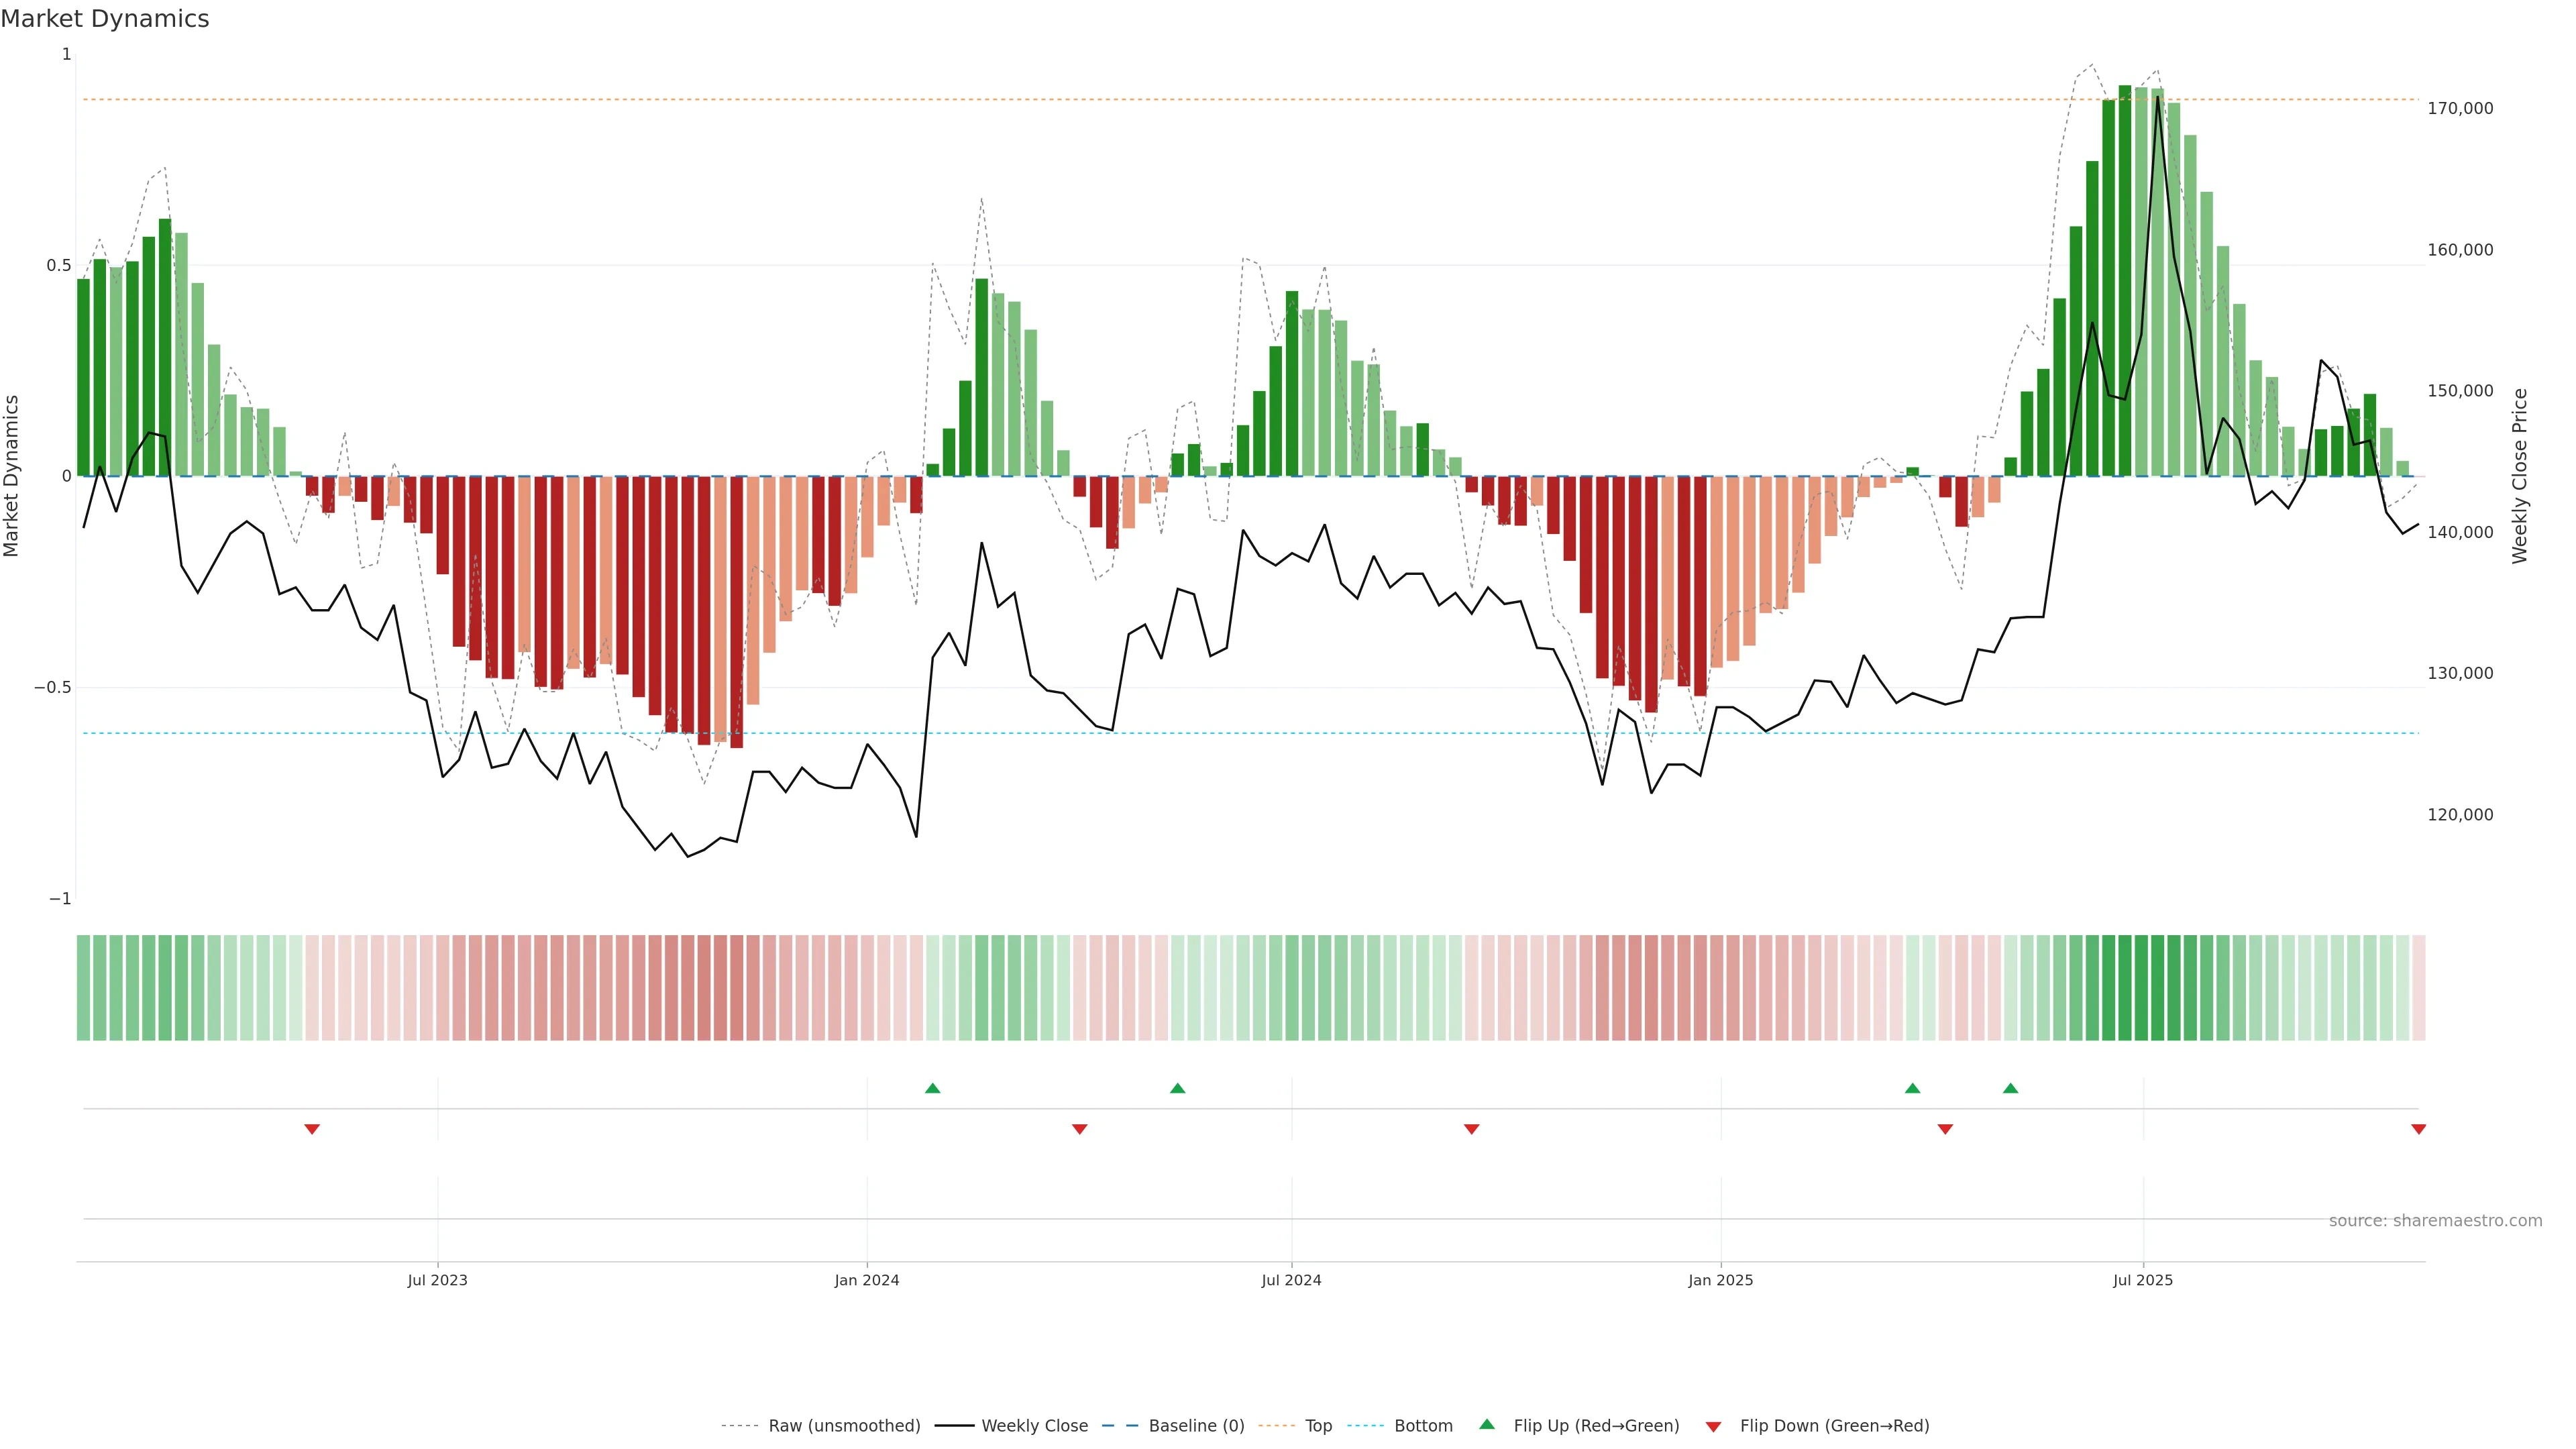Screen dimensions: 2576x1449
Task: Click the source: sharemaestro.com text
Action: (x=2435, y=1221)
